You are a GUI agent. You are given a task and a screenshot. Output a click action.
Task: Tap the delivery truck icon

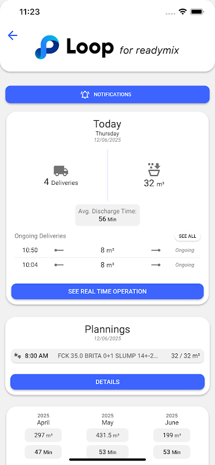[61, 170]
